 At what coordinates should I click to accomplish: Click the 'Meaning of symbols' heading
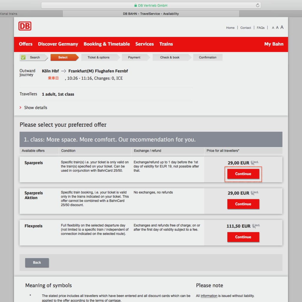pyautogui.click(x=48, y=285)
